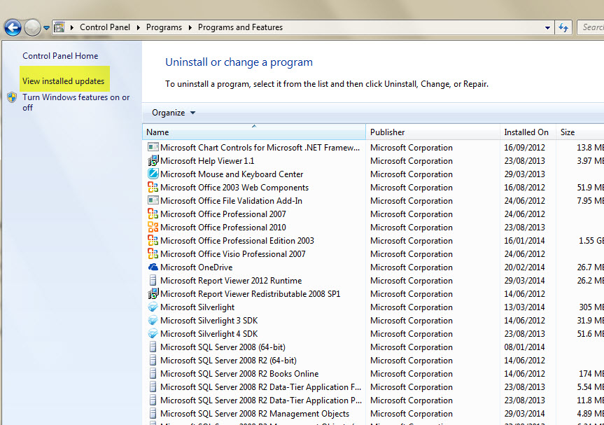Select the Microsoft Chart Controls entry icon

(x=153, y=147)
